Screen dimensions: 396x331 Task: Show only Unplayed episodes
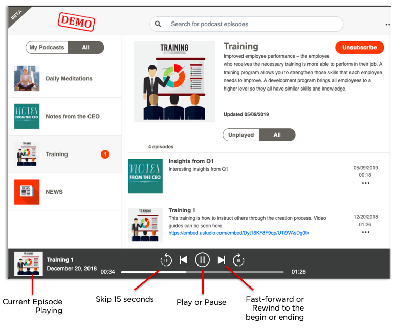tap(241, 135)
